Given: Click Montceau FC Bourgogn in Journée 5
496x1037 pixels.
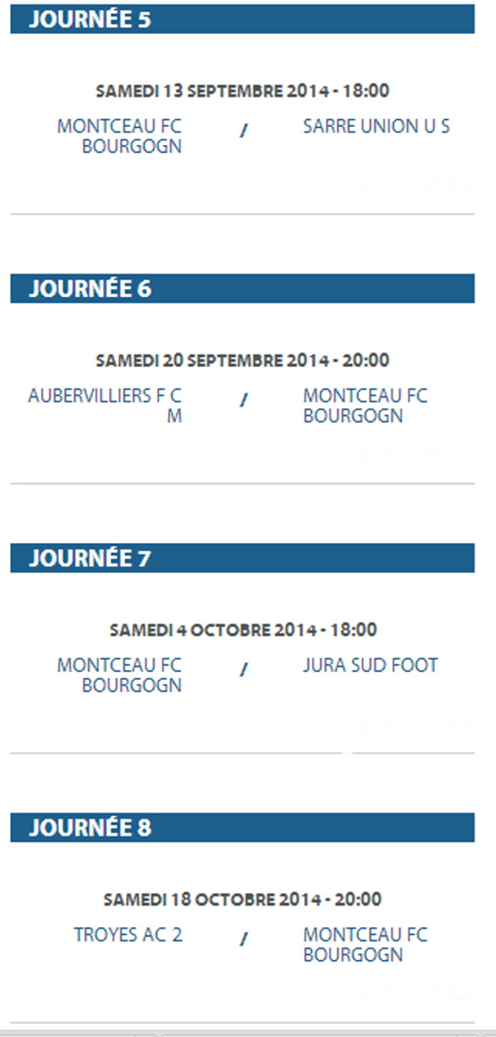Looking at the screenshot, I should pos(120,136).
